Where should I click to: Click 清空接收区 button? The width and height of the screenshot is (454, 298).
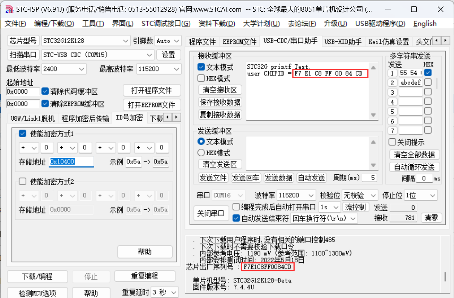click(220, 90)
